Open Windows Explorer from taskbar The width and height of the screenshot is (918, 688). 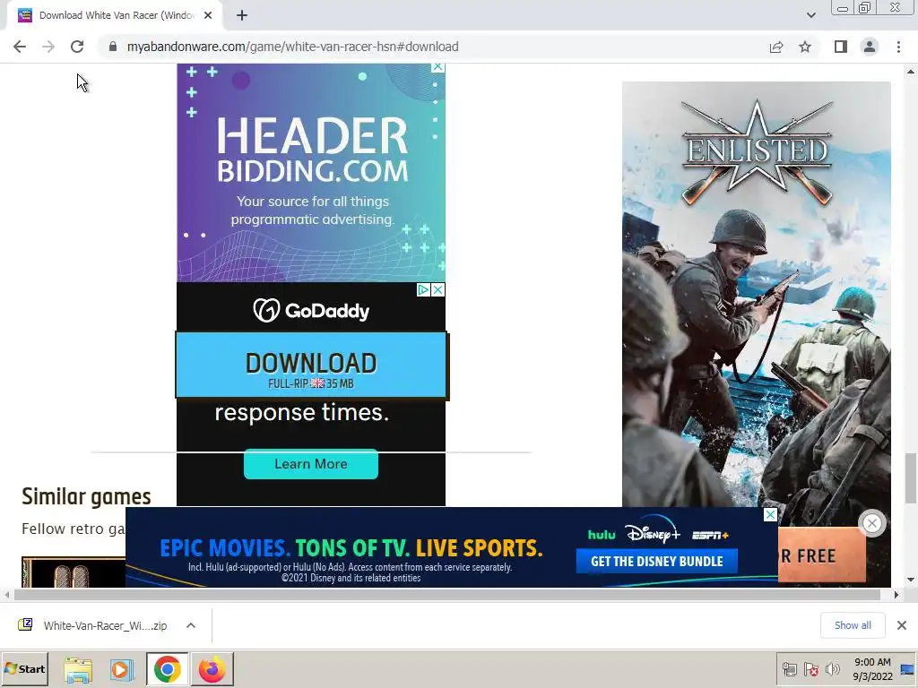click(x=78, y=669)
